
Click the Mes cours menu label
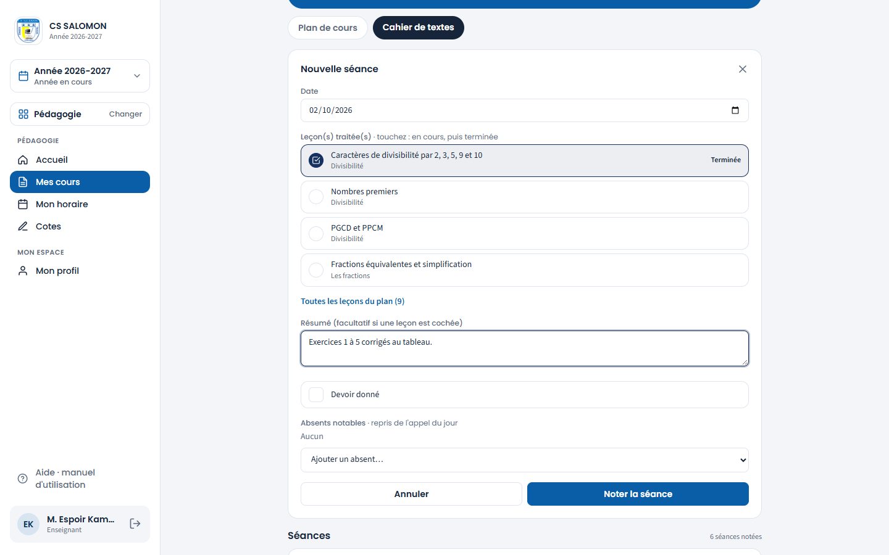58,182
